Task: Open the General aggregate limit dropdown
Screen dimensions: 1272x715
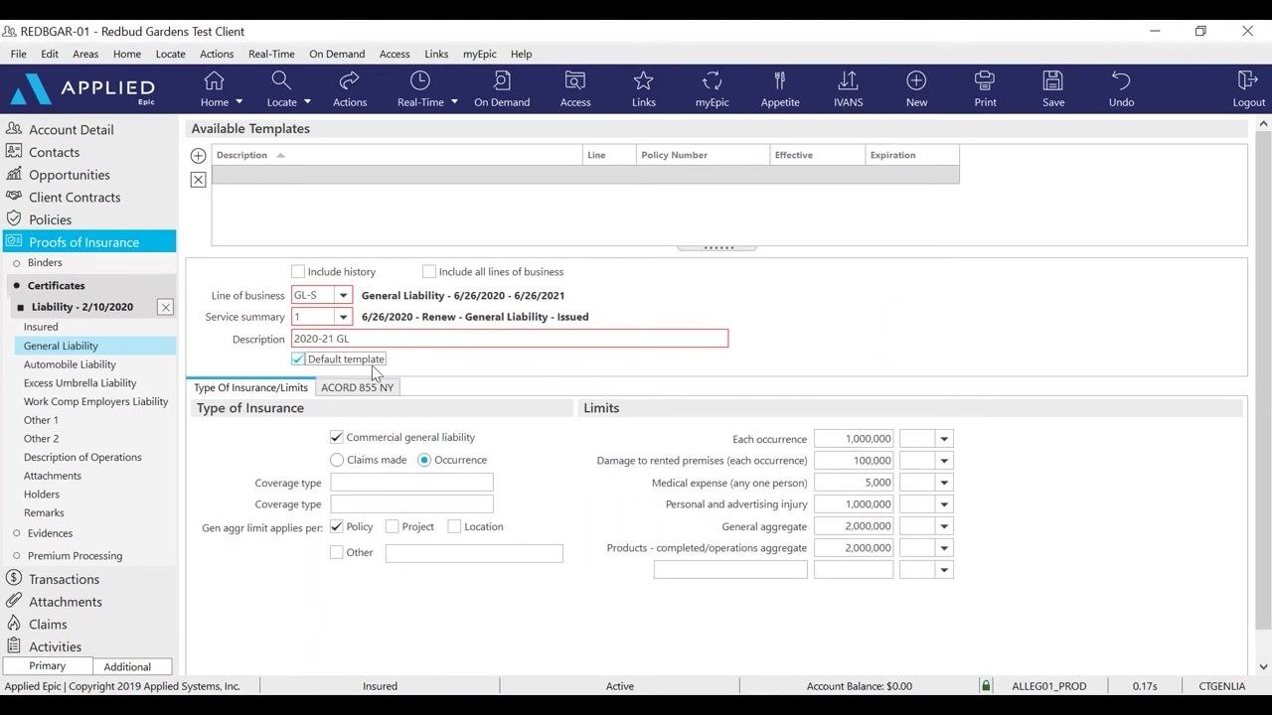Action: pos(944,526)
